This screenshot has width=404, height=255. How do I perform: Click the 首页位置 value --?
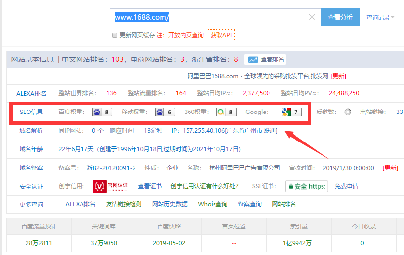(234, 243)
